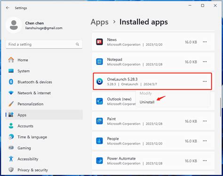Click the Accessibility figure icon
The image size is (223, 176).
point(11,159)
